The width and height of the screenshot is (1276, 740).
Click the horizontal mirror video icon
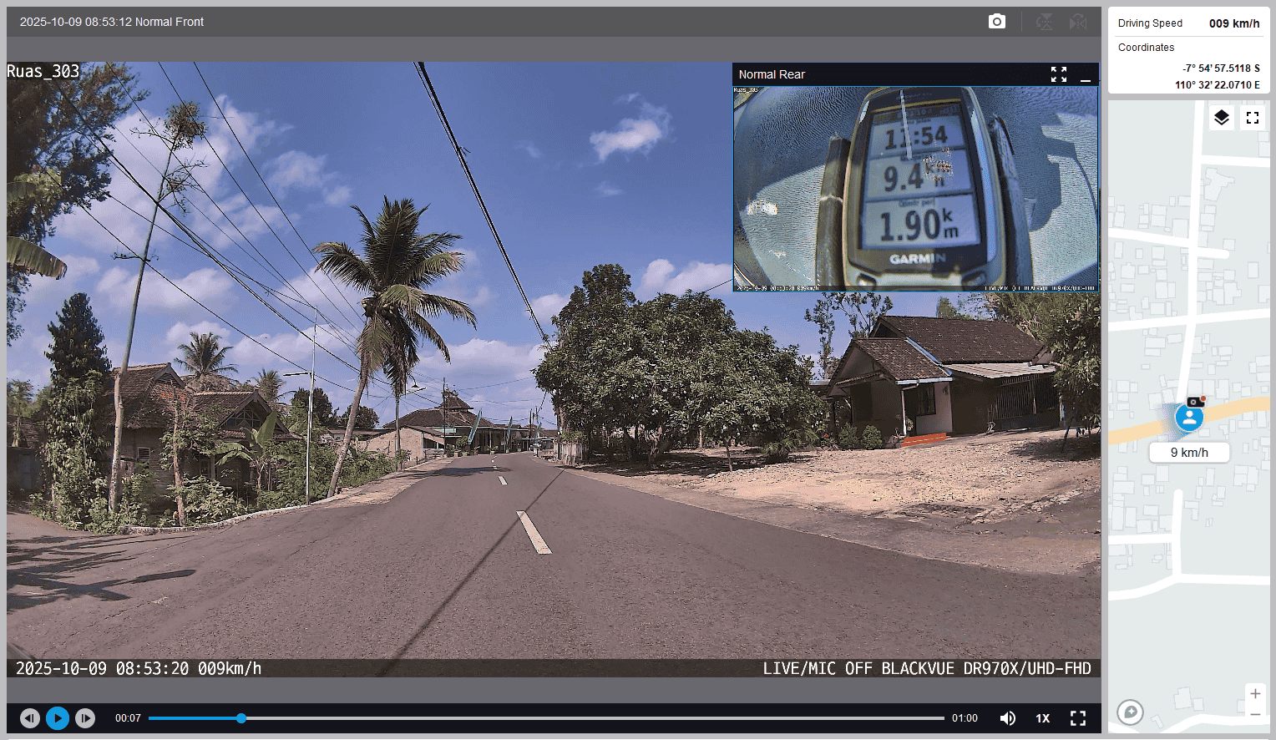(x=1078, y=22)
